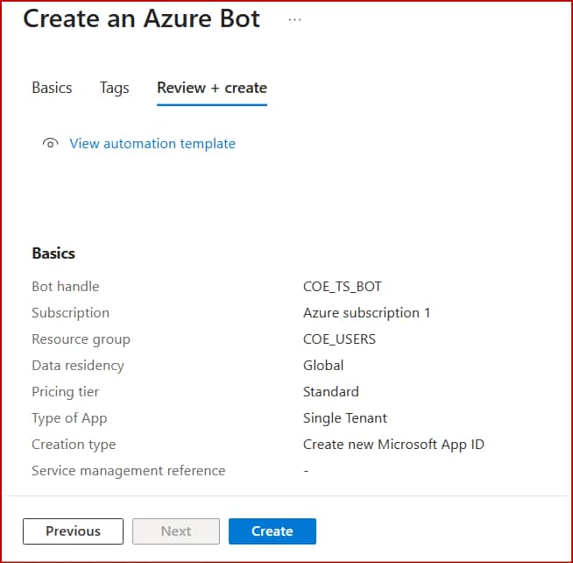The width and height of the screenshot is (573, 563).
Task: Open the ellipsis menu beside the page title
Action: [x=294, y=19]
